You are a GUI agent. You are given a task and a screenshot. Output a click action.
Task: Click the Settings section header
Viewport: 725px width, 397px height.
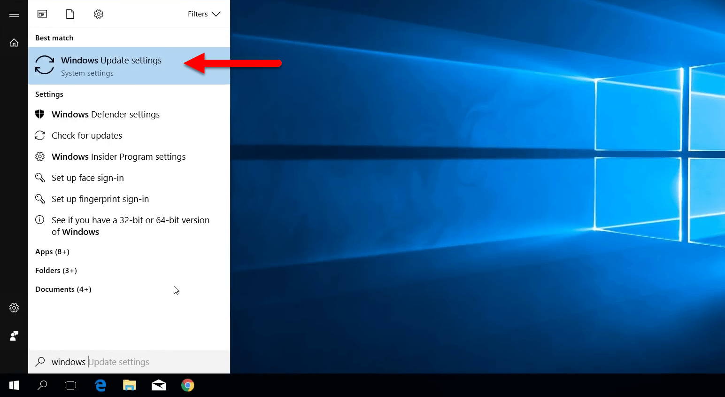click(x=49, y=94)
